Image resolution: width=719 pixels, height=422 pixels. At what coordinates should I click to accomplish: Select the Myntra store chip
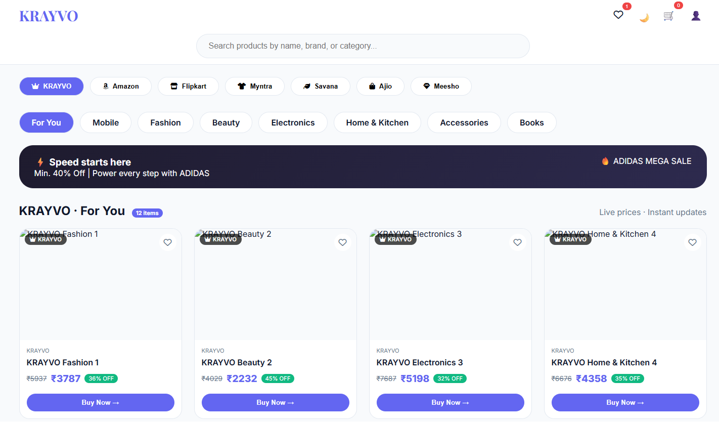coord(255,86)
